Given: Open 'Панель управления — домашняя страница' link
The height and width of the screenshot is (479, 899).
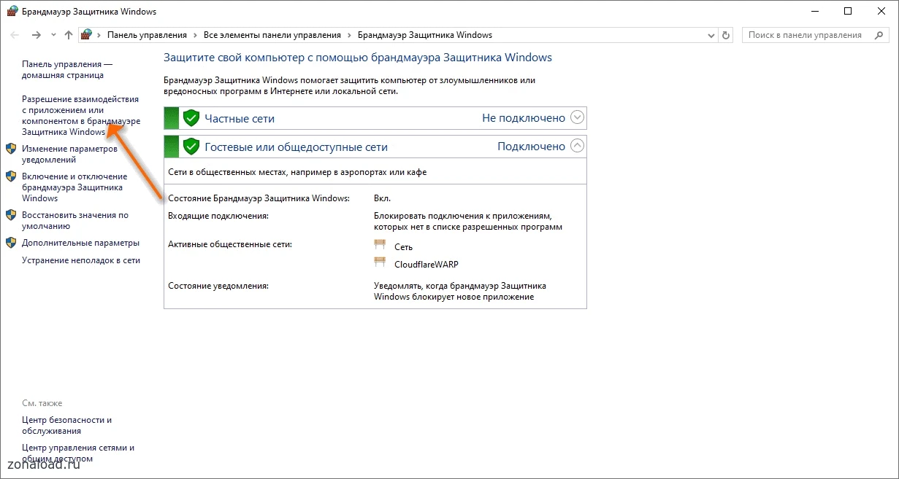Looking at the screenshot, I should click(x=67, y=69).
